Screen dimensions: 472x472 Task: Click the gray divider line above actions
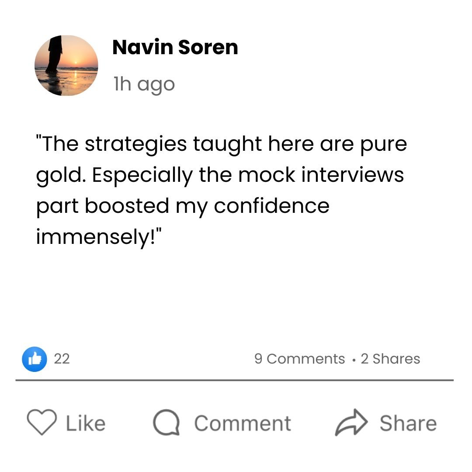tap(235, 381)
